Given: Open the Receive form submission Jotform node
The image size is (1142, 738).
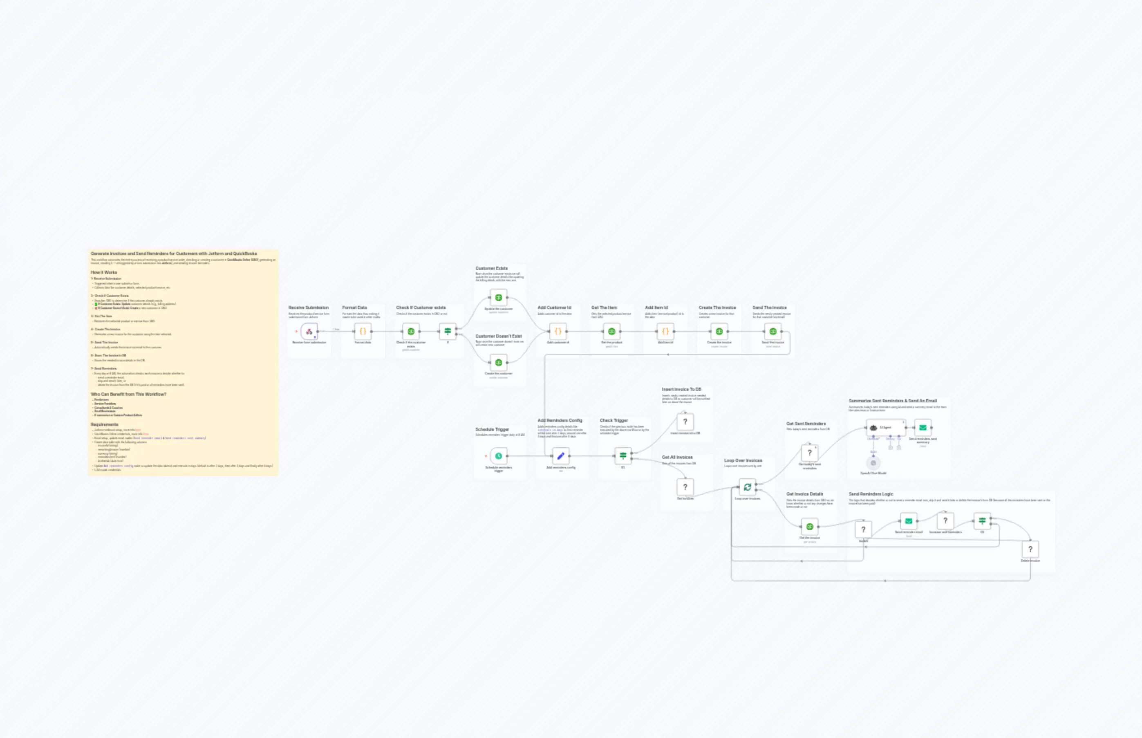Looking at the screenshot, I should pos(309,332).
